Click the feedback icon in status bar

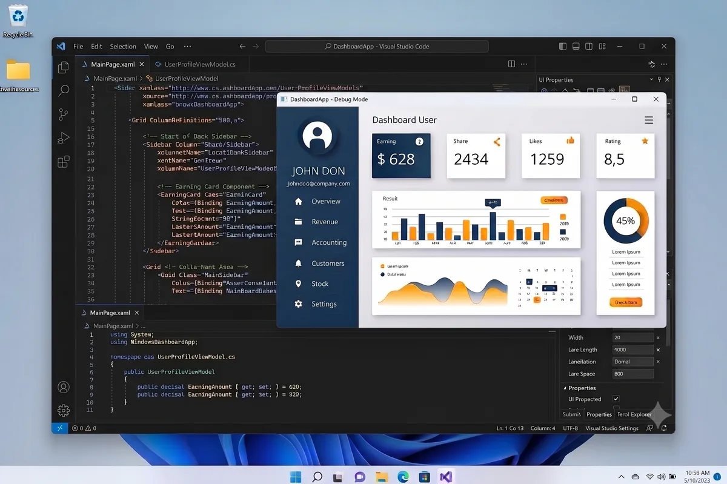tap(650, 428)
